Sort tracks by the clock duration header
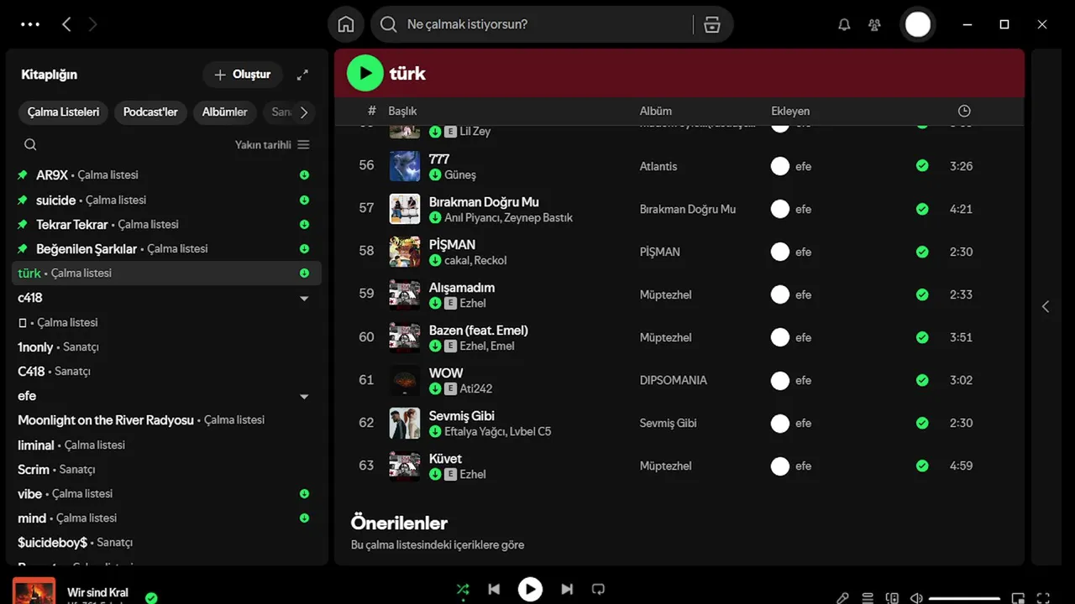Viewport: 1075px width, 604px height. [964, 111]
